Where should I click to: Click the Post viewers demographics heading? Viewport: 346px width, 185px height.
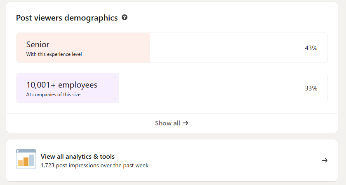pos(67,18)
